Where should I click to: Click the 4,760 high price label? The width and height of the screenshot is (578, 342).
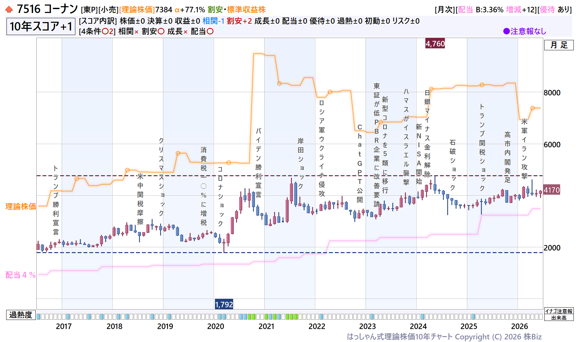coord(435,43)
